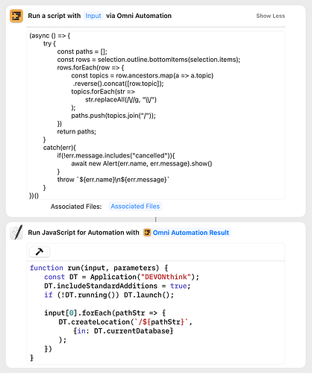312x373 pixels.
Task: Click the connector line between the actions
Action: point(156,219)
